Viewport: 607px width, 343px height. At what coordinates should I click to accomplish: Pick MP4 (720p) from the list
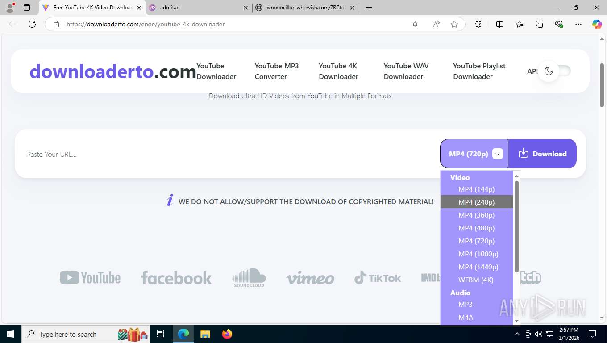point(476,241)
